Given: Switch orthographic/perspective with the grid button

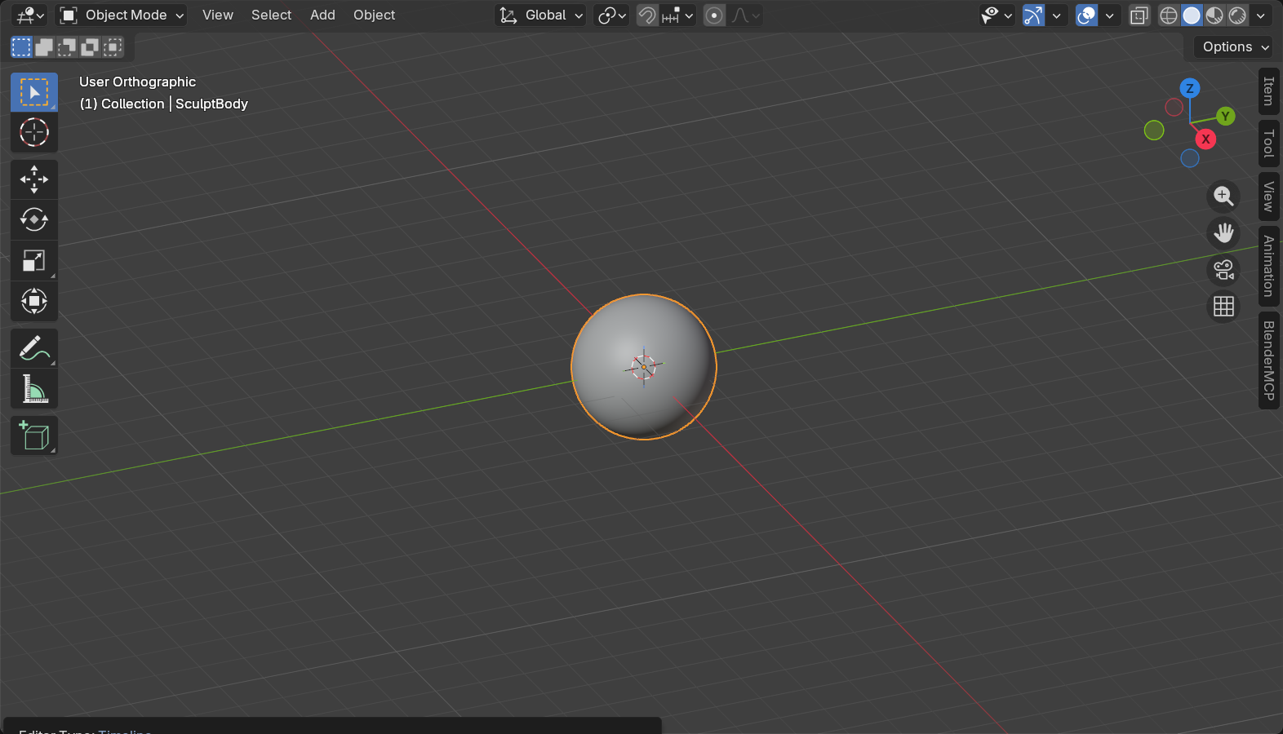Looking at the screenshot, I should (x=1223, y=307).
